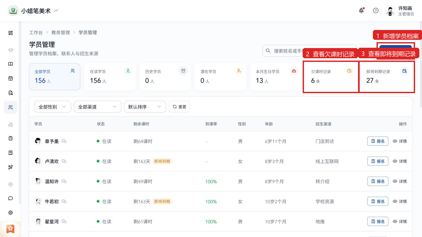The image size is (422, 237).
Task: Click the 小蜡笔美术 logo image
Action: coord(13,11)
